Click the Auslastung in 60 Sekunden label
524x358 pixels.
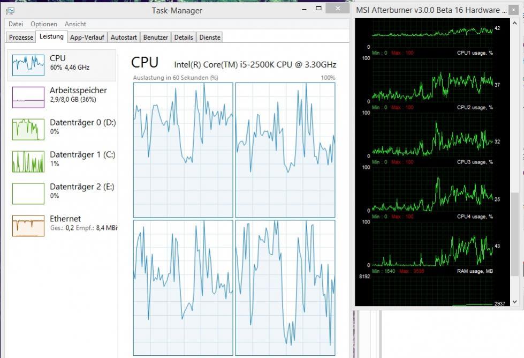[x=176, y=78]
